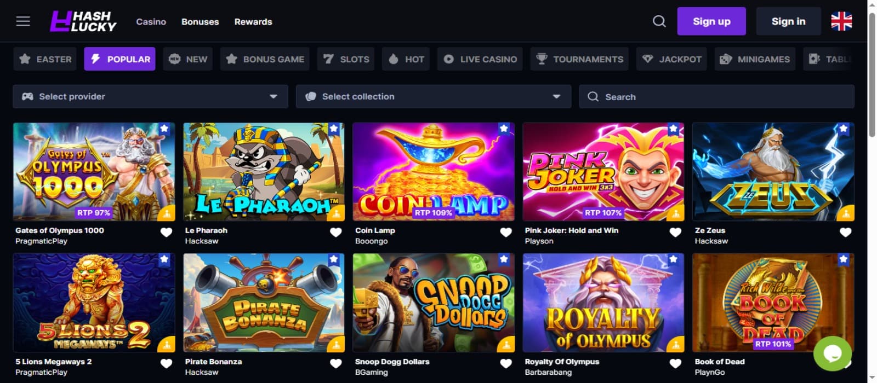Click the "Booongo" provider text
The height and width of the screenshot is (383, 877).
pos(372,241)
